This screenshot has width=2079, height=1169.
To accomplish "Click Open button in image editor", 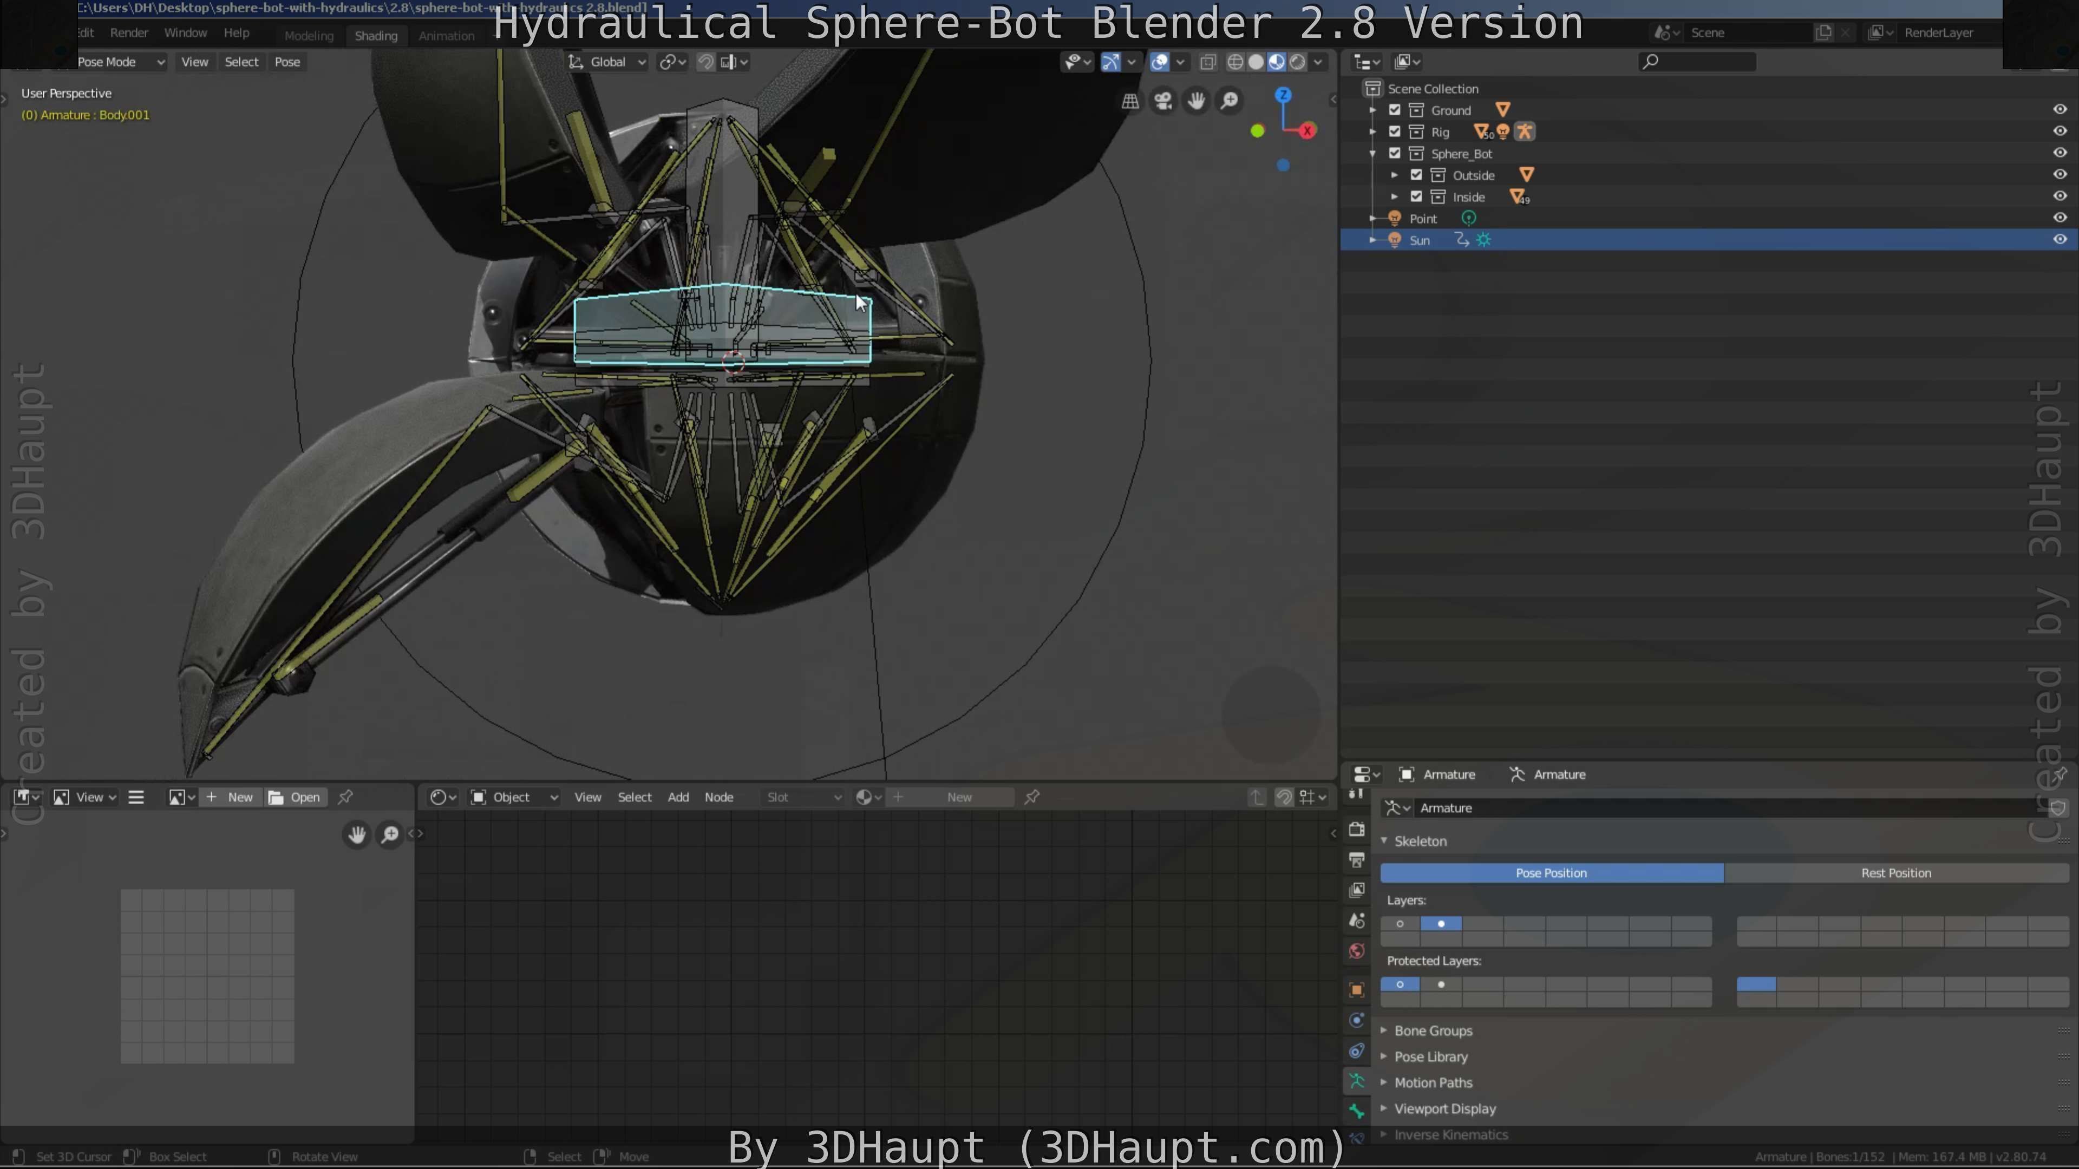I will [296, 797].
